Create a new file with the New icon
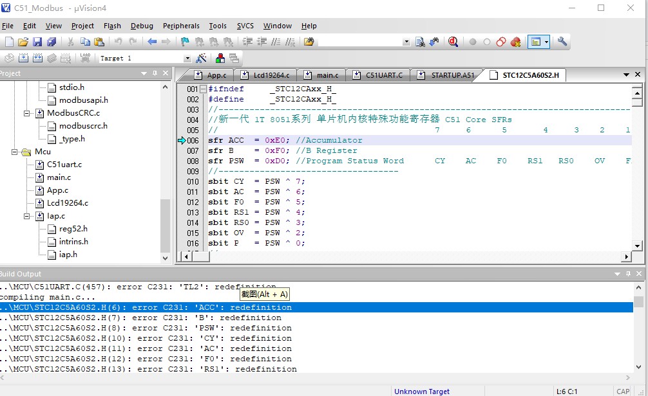 [9, 42]
